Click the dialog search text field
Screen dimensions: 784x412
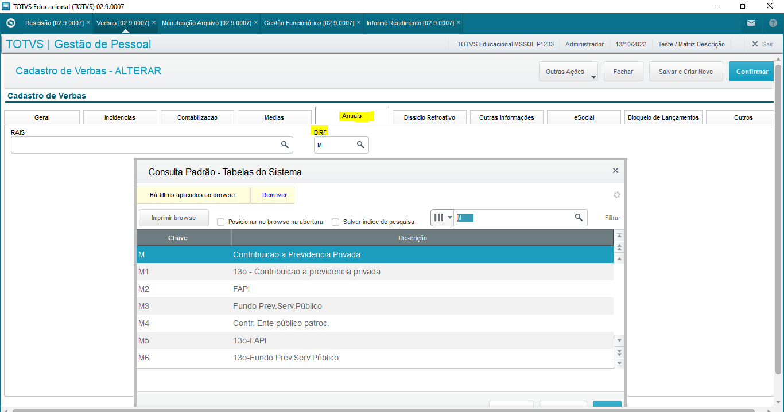coord(514,218)
